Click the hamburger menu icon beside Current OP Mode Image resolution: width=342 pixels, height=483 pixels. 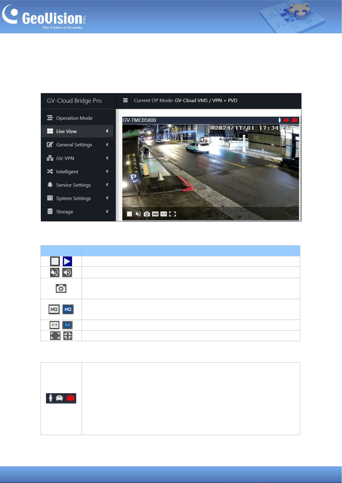pos(125,100)
